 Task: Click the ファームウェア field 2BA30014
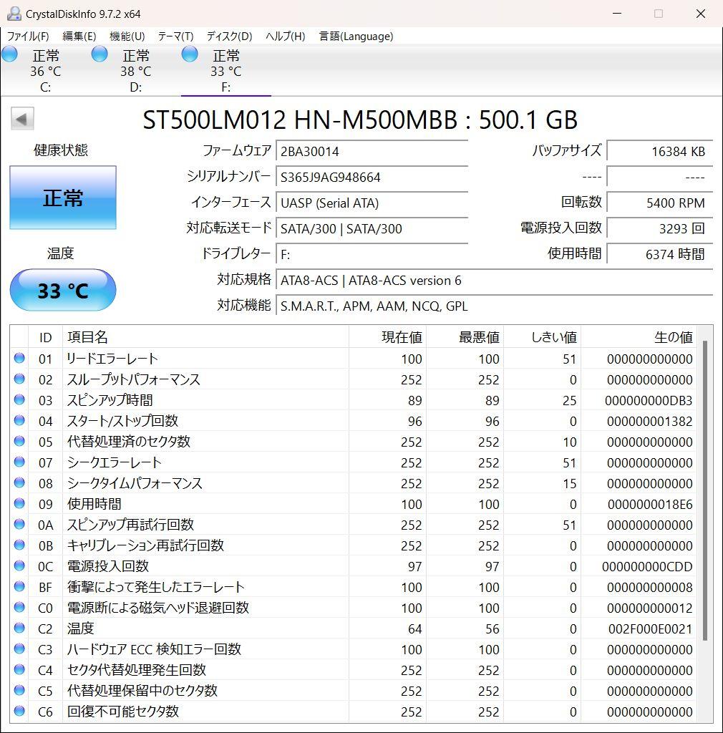coord(372,151)
